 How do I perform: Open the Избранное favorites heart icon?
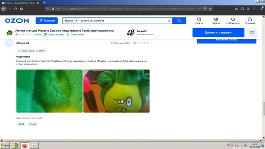click(233, 21)
